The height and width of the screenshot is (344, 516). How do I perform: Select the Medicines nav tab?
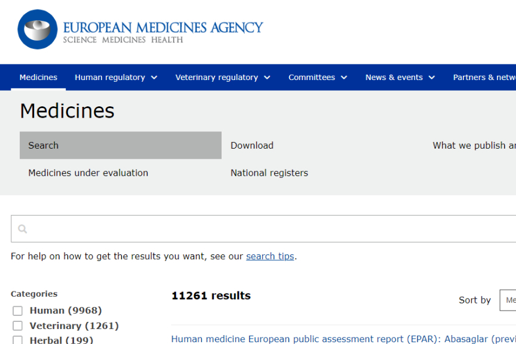click(38, 78)
